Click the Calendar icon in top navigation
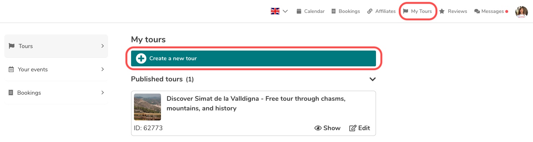 pos(299,11)
